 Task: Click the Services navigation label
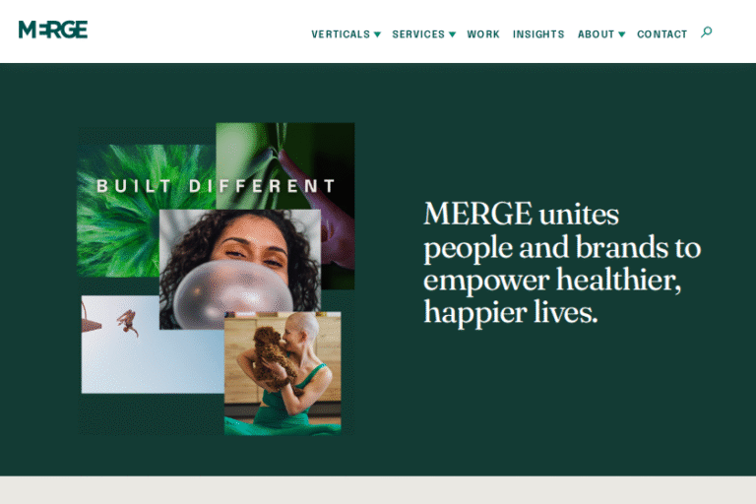click(418, 34)
